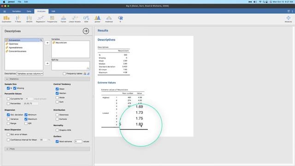
Task: Open the Exploration analysis menu
Action: (6, 19)
